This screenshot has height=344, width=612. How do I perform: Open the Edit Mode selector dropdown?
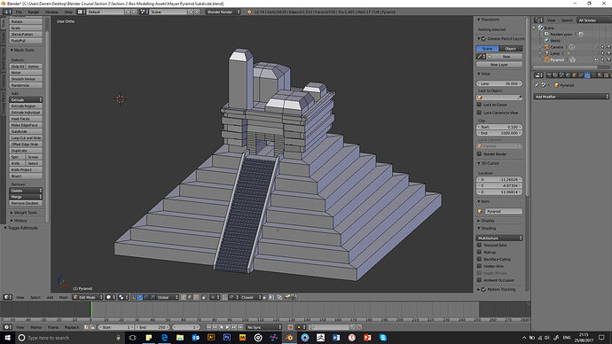pos(88,297)
